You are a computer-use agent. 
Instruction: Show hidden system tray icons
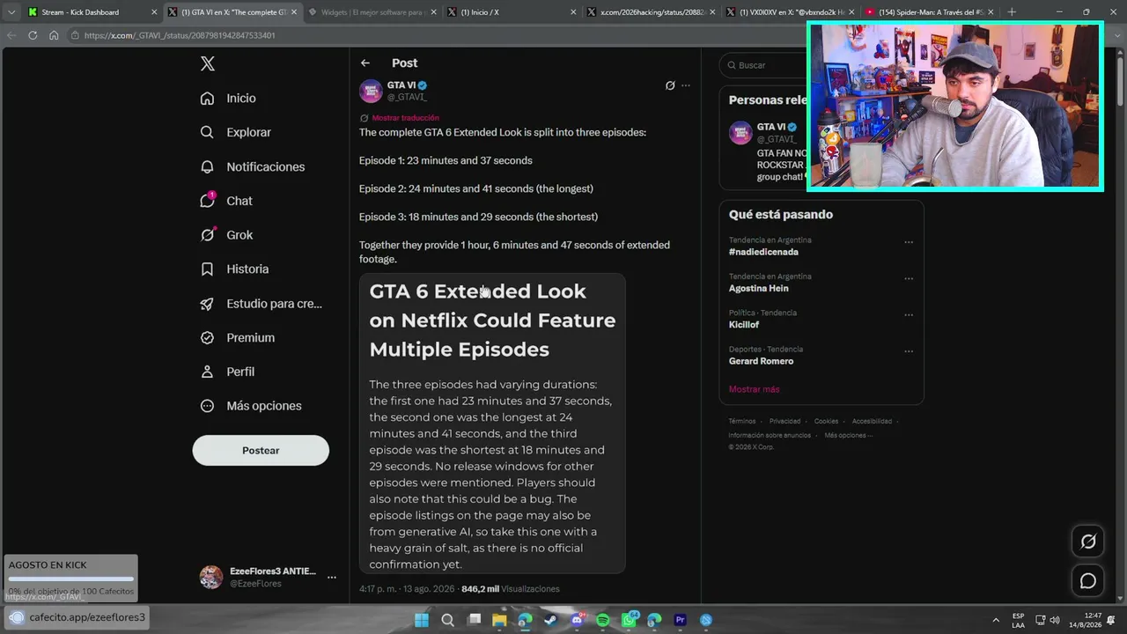996,620
